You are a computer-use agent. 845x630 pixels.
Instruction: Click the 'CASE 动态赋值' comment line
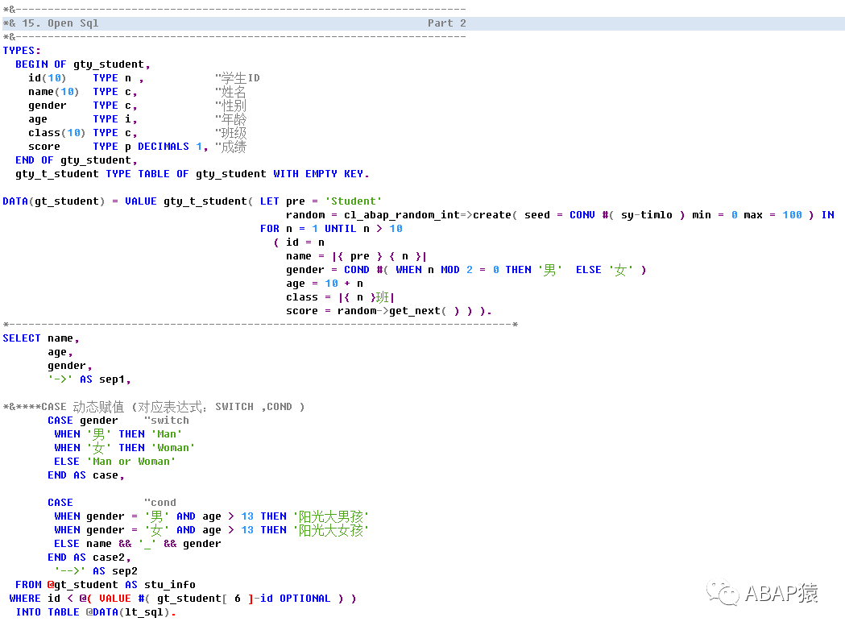tap(154, 407)
